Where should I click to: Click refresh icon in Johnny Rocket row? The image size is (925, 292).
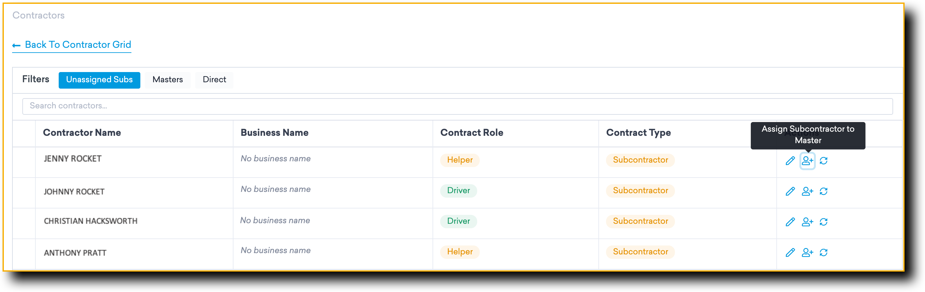(823, 191)
